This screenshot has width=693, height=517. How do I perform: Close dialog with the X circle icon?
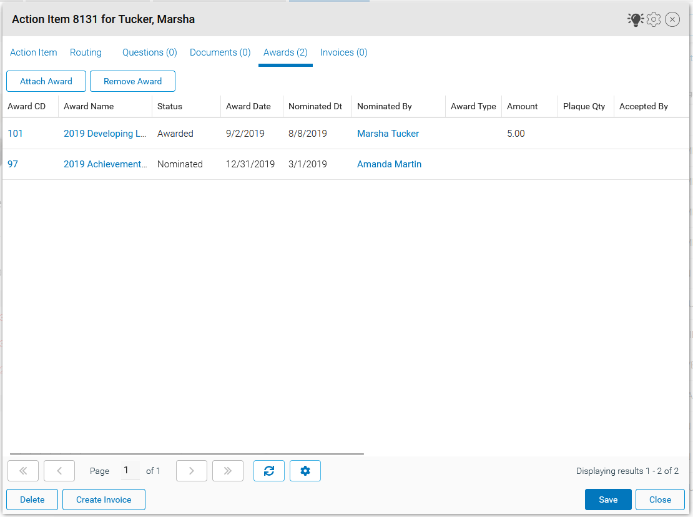672,19
